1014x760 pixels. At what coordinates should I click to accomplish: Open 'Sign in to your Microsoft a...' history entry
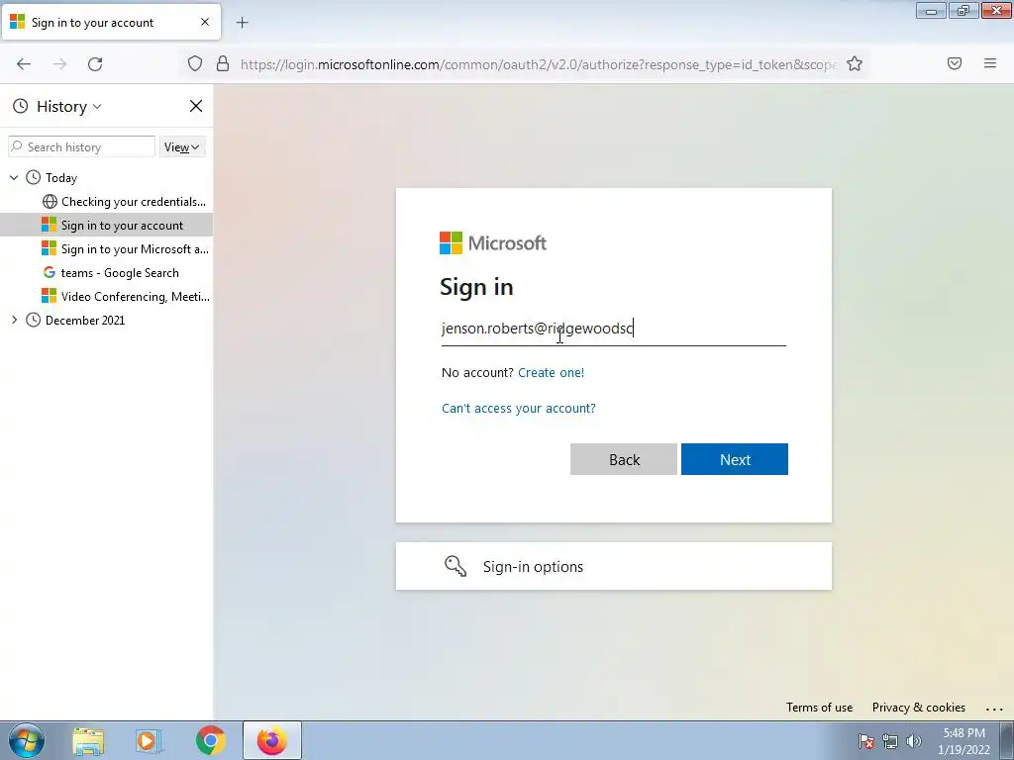click(x=125, y=248)
